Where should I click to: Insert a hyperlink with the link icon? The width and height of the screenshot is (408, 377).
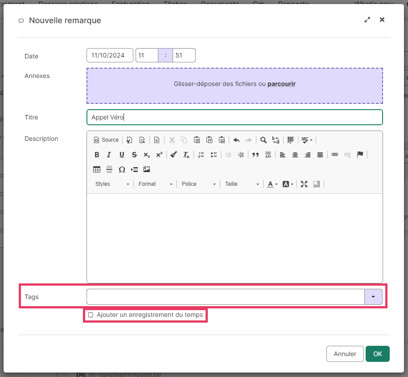[334, 155]
